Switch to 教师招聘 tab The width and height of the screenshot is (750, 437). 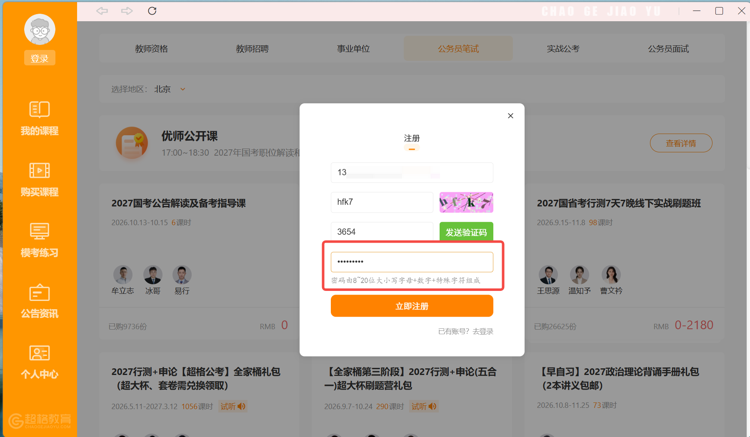(x=252, y=49)
